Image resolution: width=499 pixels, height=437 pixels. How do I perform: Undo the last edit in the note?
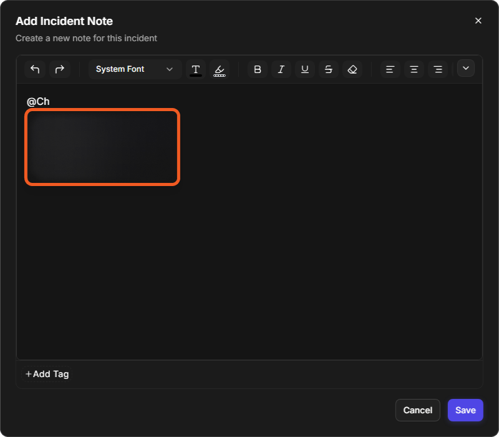pyautogui.click(x=35, y=69)
